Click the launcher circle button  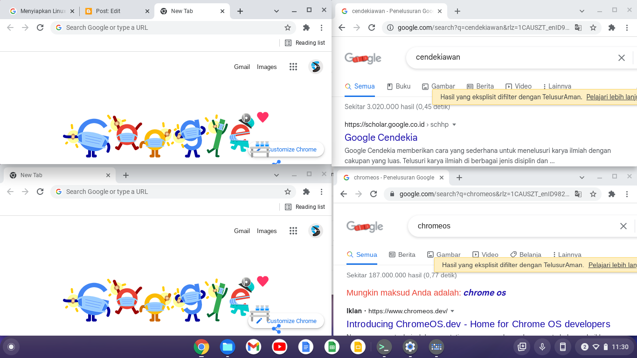(x=11, y=347)
